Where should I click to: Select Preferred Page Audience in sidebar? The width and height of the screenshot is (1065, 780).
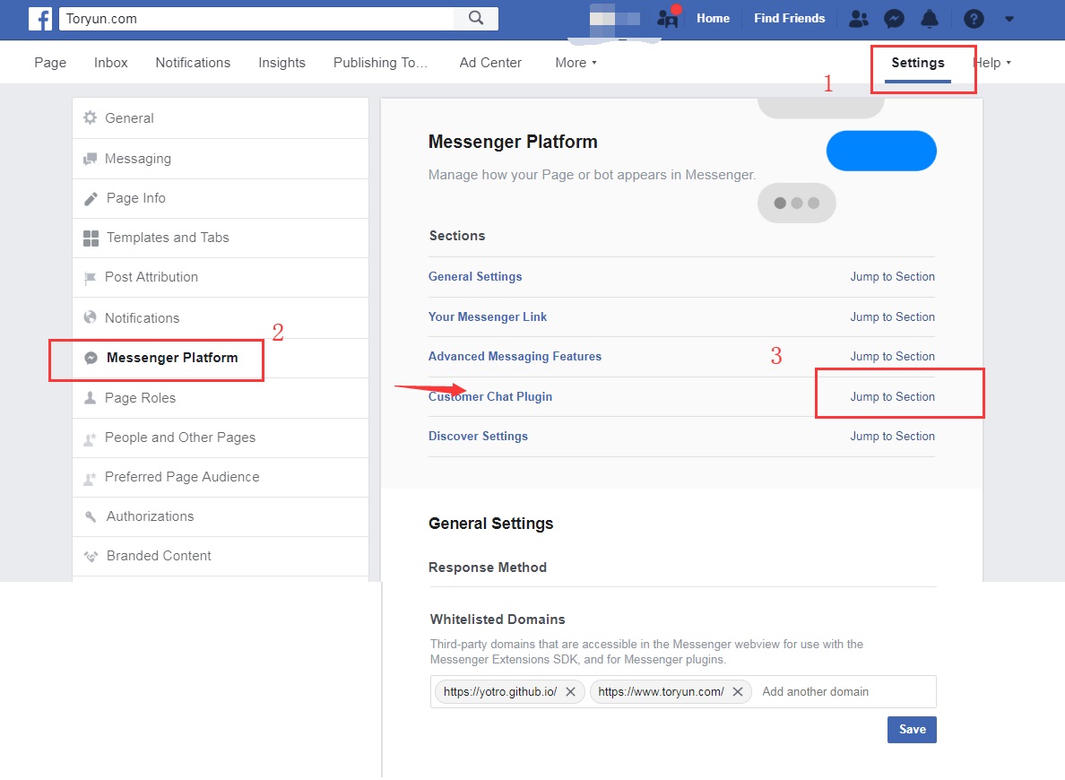(220, 477)
